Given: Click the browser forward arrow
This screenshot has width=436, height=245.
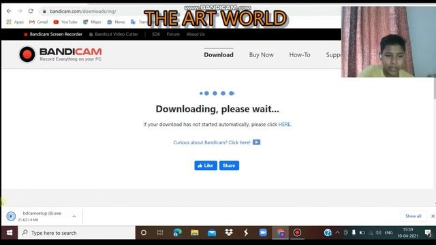Looking at the screenshot, I should coord(20,11).
